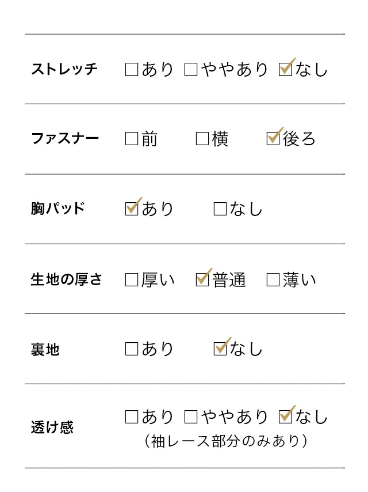Toggle the 透け感 なし checkbox
Viewport: 368px width, 492px height.
coord(285,417)
